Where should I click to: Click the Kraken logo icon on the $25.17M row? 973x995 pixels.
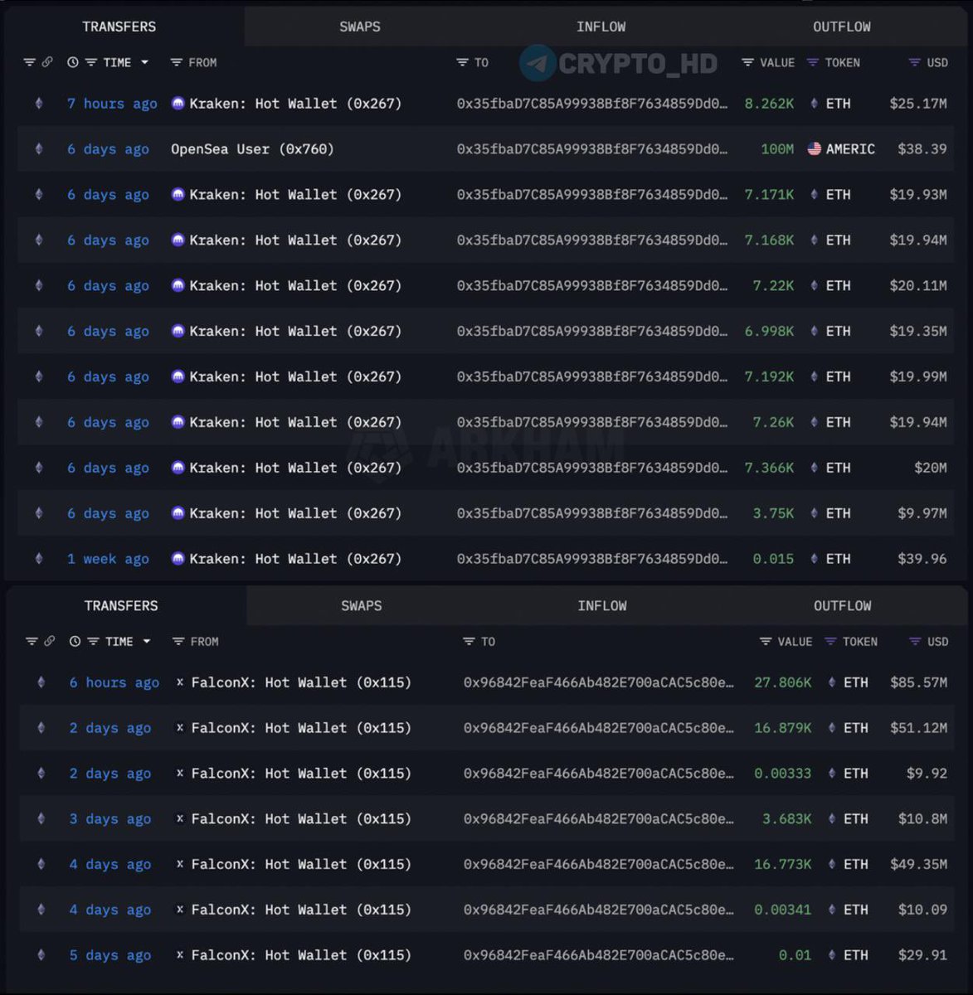click(x=178, y=104)
